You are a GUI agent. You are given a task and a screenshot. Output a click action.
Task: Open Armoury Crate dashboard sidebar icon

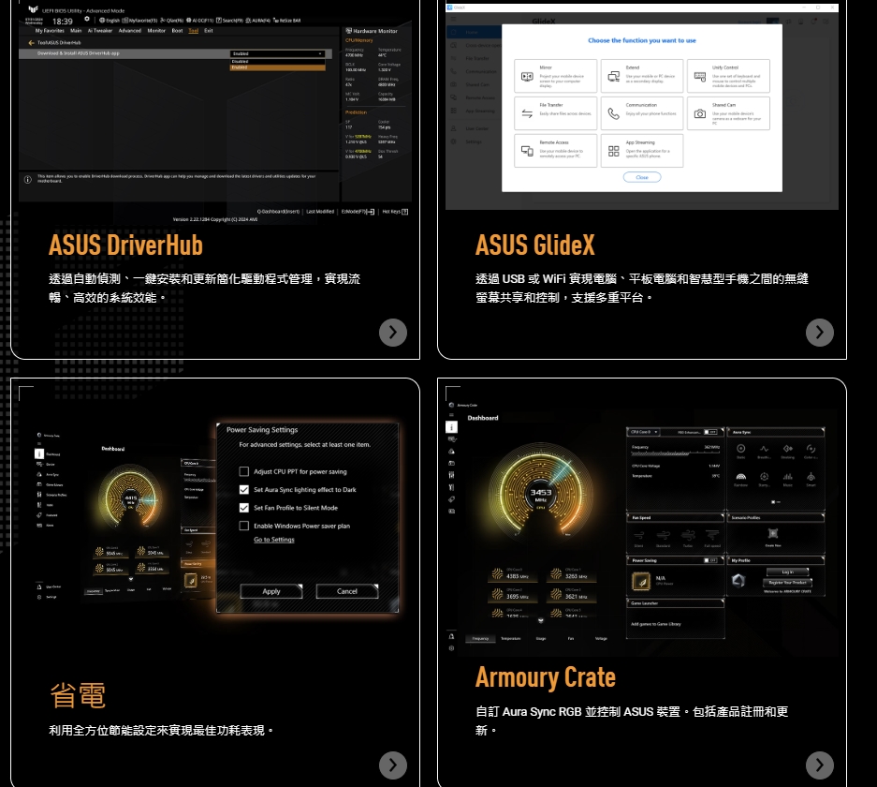click(x=452, y=427)
